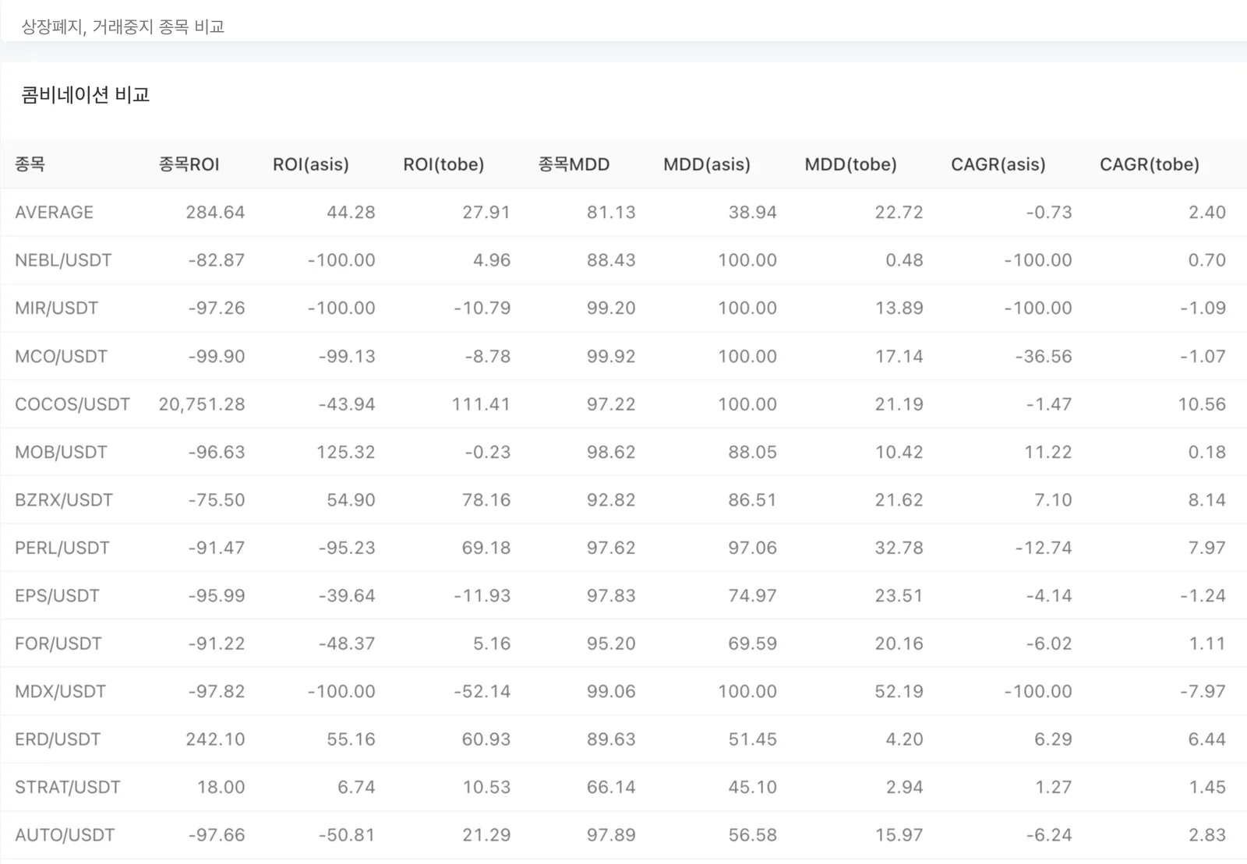This screenshot has width=1247, height=864.
Task: Select the MIR/USDT row
Action: click(623, 308)
